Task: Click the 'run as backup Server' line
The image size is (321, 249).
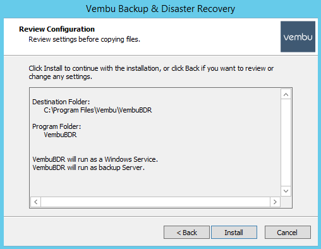Action: point(88,167)
